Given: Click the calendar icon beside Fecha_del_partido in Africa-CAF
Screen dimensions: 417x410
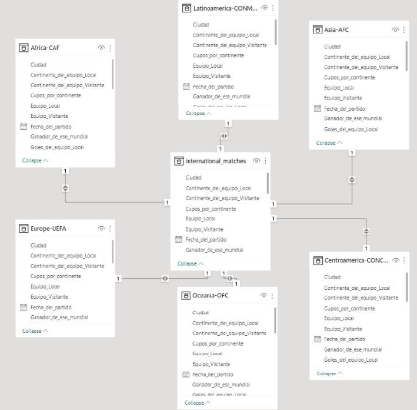Looking at the screenshot, I should pos(24,127).
